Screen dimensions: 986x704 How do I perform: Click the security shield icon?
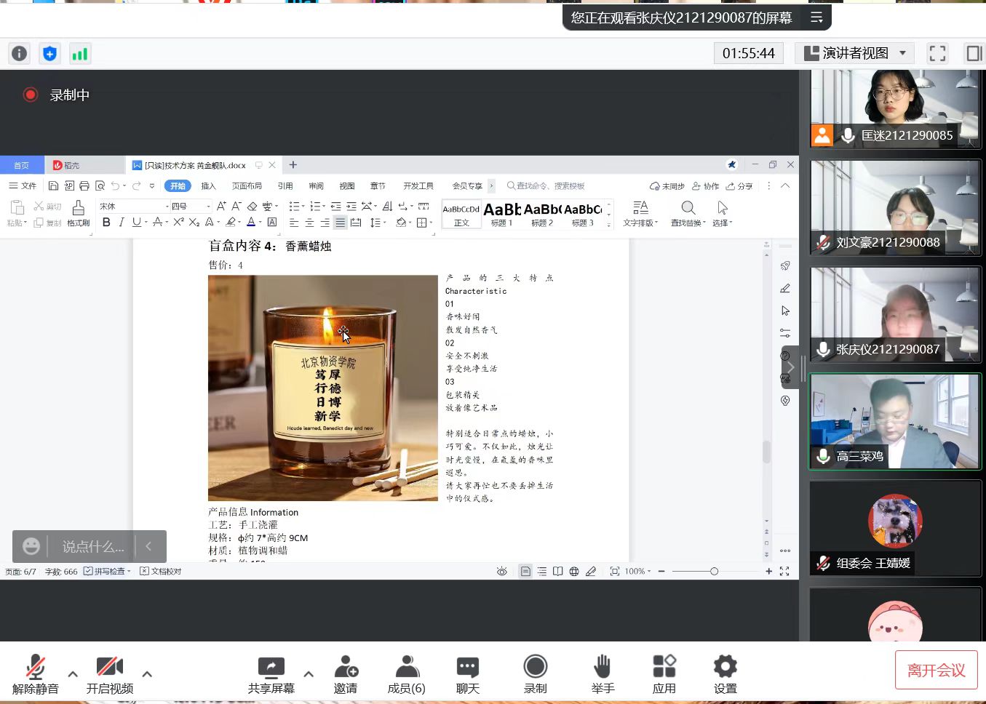(49, 53)
